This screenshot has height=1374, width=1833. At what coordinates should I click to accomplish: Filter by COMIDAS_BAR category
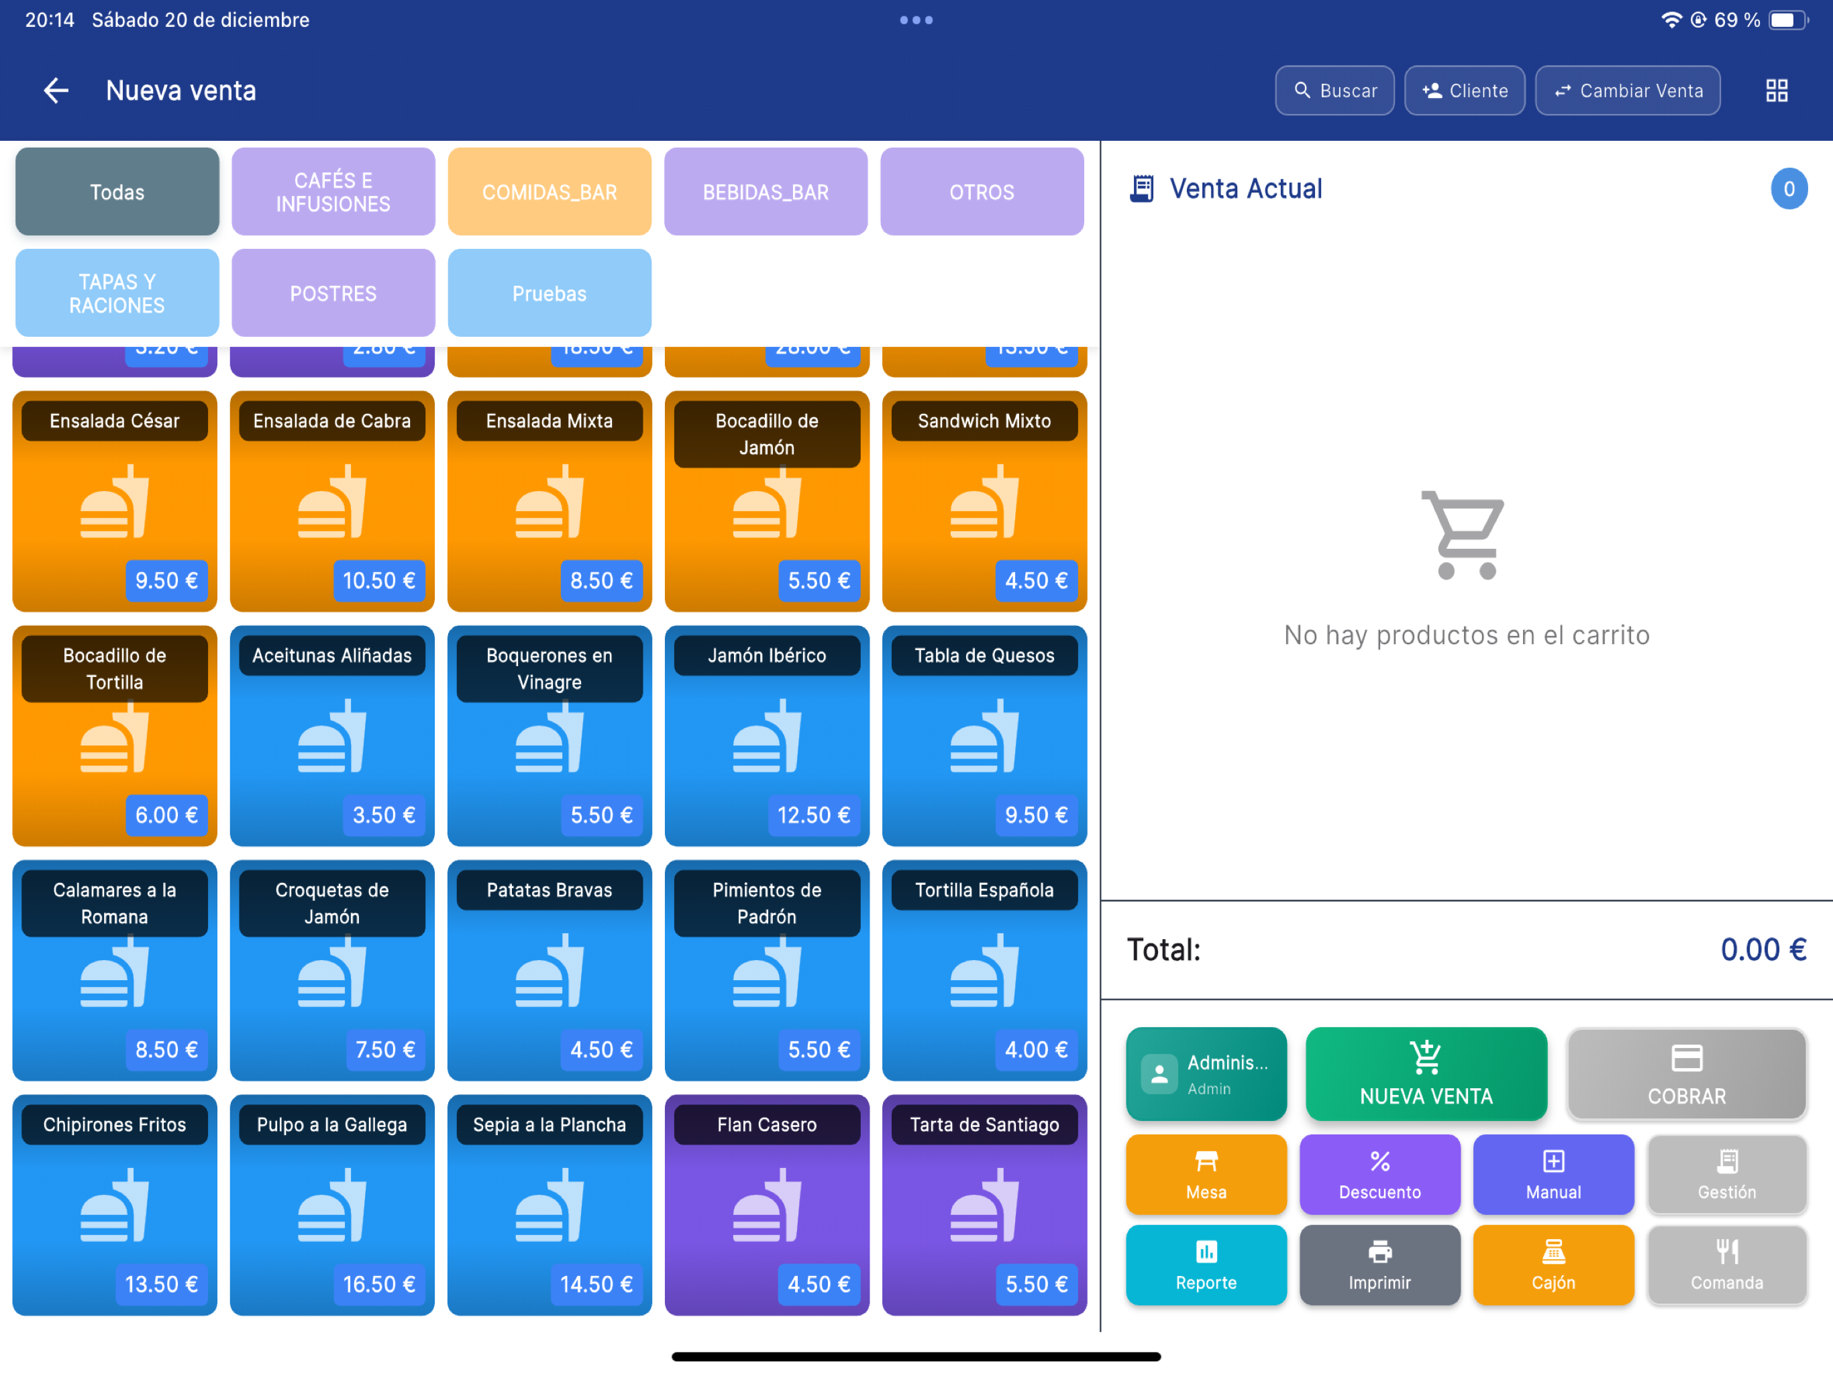point(549,191)
